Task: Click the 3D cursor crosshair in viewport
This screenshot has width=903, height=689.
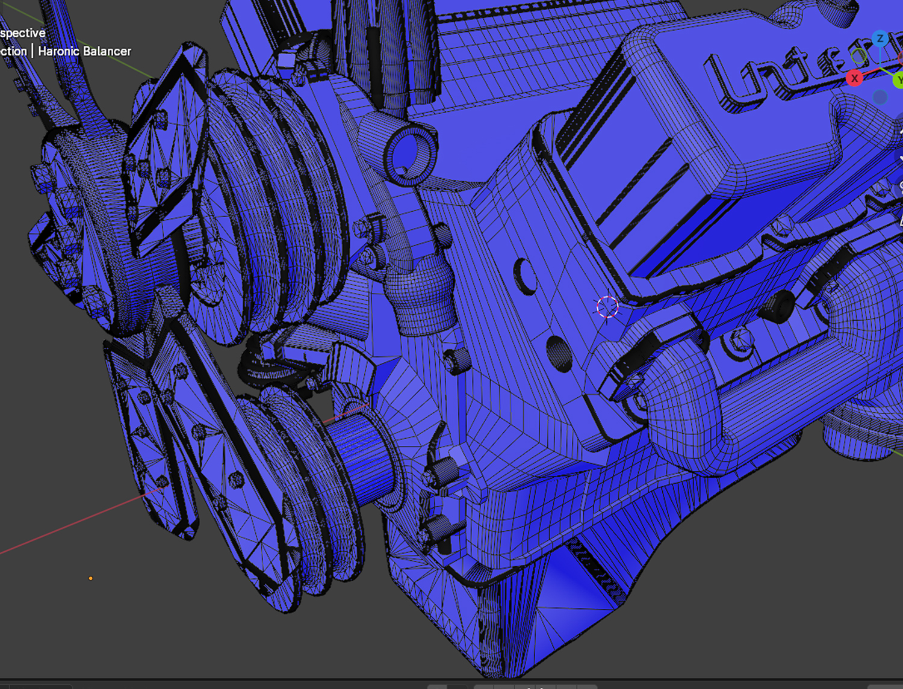Action: (607, 307)
